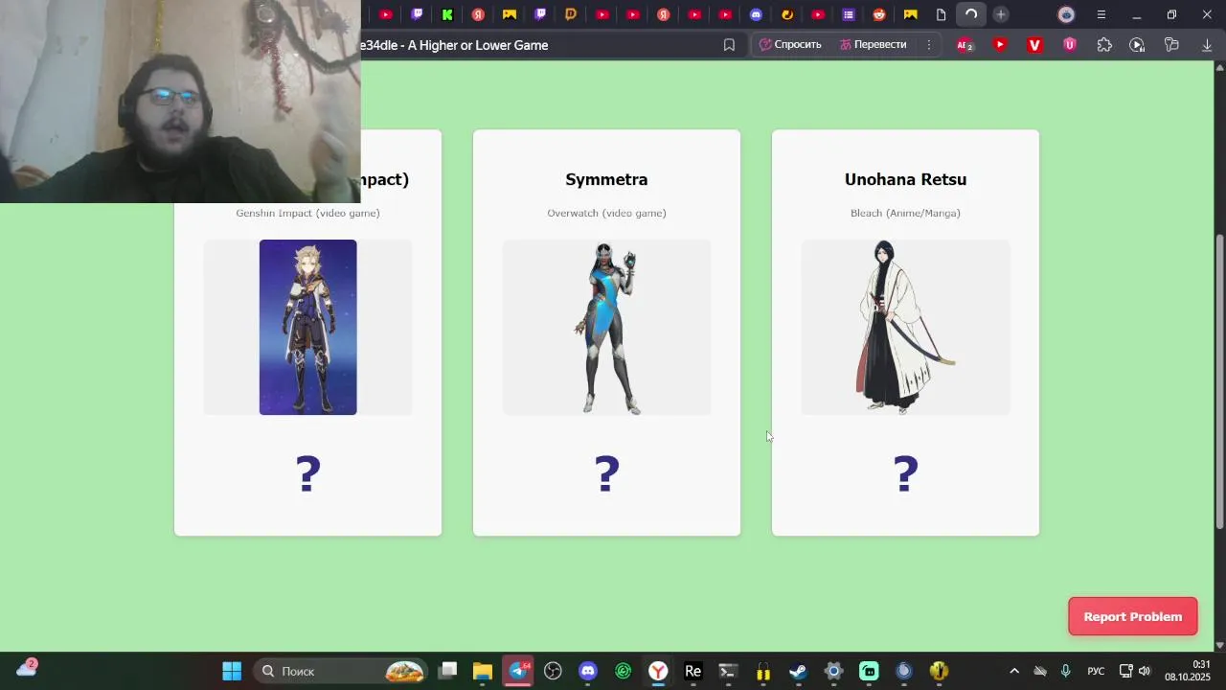Switch to the Reddit browser tab
Screen dimensions: 1226x690
pos(879,14)
